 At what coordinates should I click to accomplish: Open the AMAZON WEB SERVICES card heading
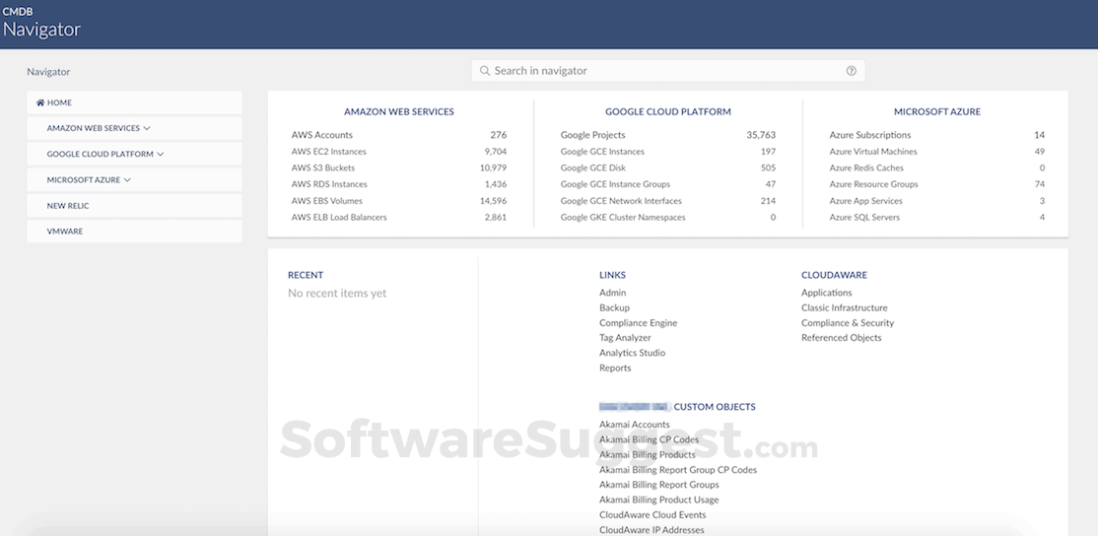click(399, 111)
